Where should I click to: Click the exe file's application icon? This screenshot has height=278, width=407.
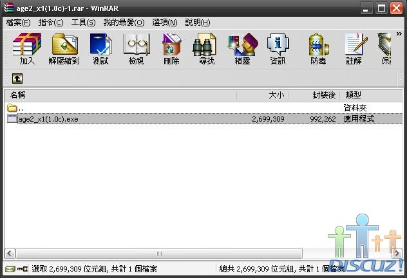(x=12, y=119)
